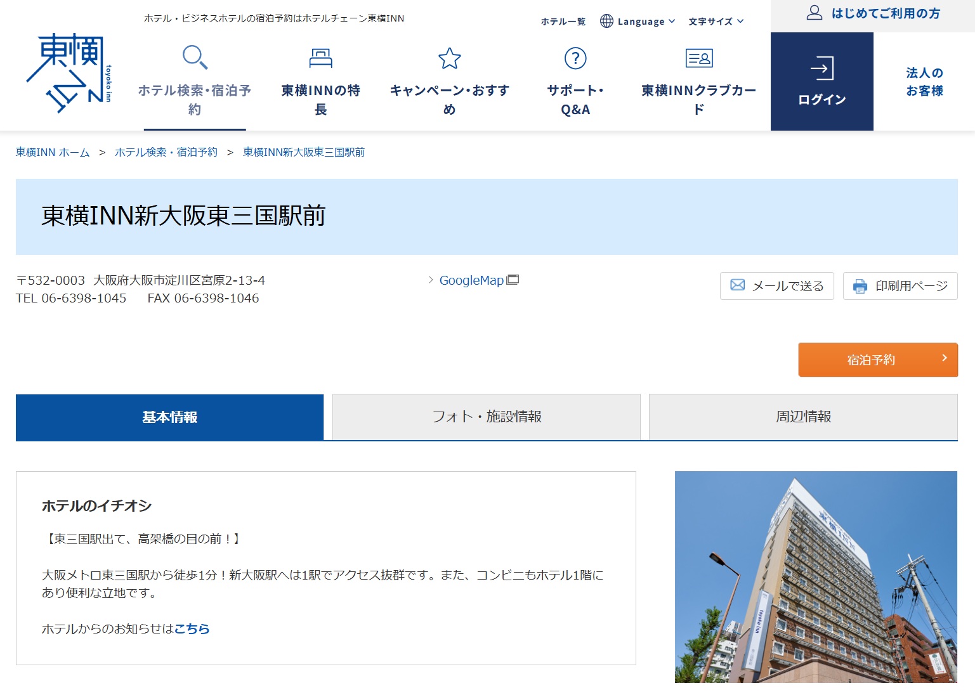This screenshot has height=695, width=975.
Task: Click the printer icon on 印刷用ページ
Action: tap(860, 286)
